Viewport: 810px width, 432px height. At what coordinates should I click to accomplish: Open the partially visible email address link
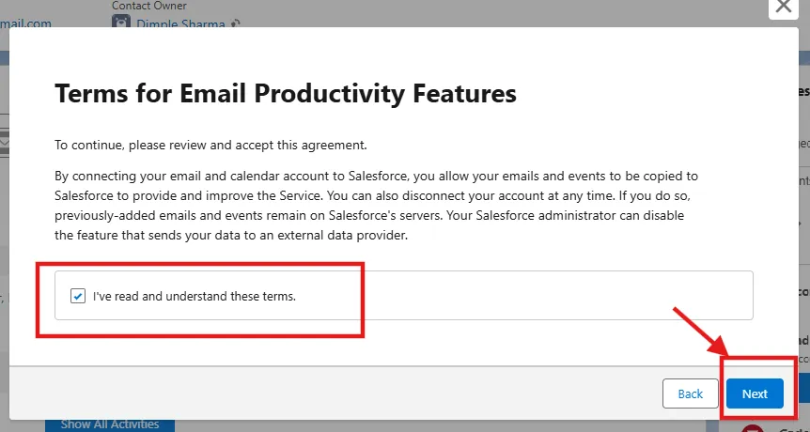tap(26, 23)
